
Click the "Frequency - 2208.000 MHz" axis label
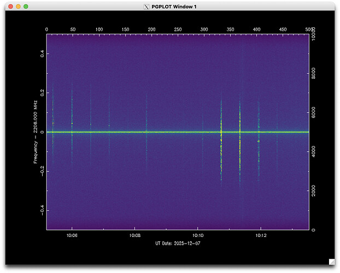click(36, 132)
